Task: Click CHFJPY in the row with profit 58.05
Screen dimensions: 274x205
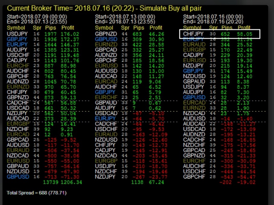Action: [193, 34]
